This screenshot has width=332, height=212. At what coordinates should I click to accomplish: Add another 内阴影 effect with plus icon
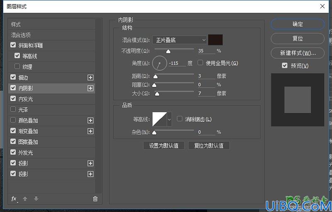(90, 88)
